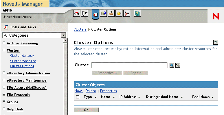Viewport: 224px width, 115px height.
Task: Click the New cluster object link
Action: 78,91
